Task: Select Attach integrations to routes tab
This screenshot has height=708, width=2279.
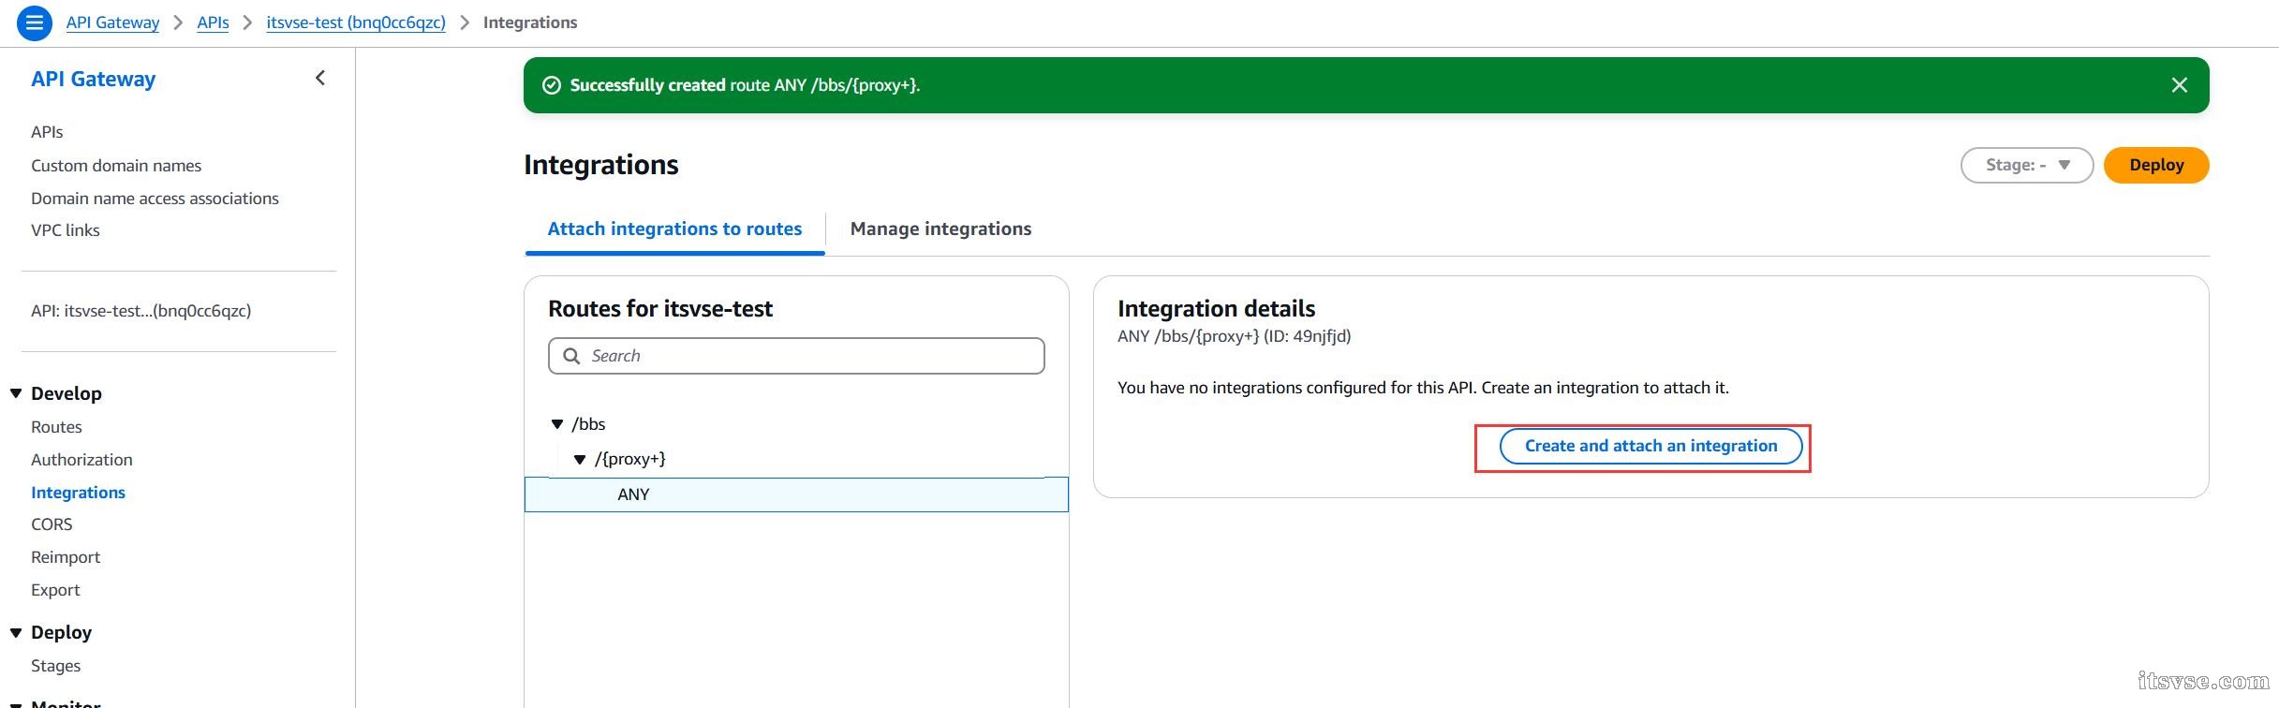Action: [x=674, y=229]
